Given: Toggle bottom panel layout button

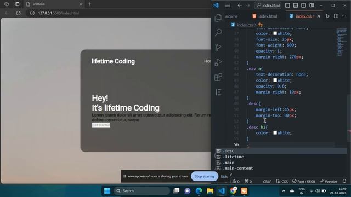Looking at the screenshot, I should point(296,5).
